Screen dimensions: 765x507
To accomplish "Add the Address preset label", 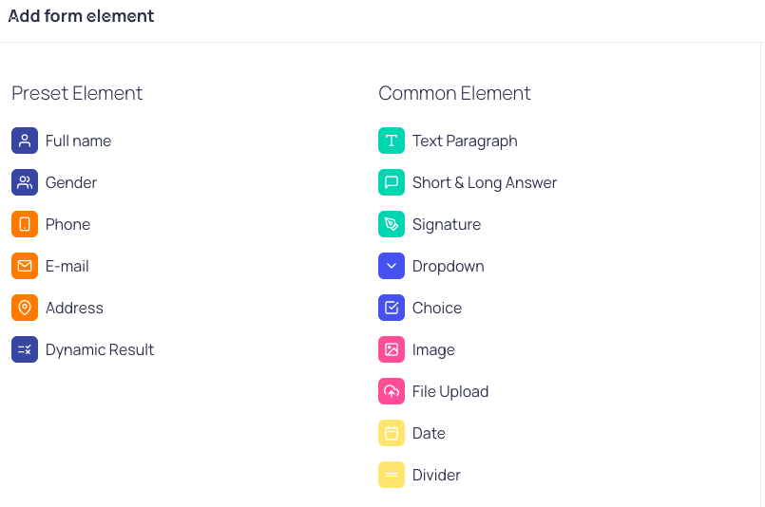I will 74,309.
